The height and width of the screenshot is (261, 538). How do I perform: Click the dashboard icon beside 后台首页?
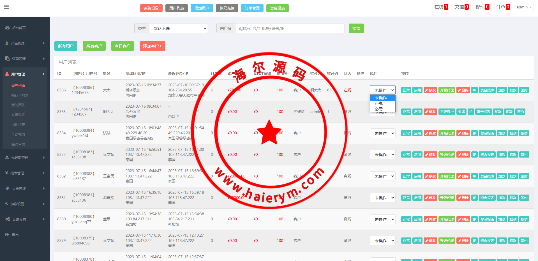point(7,28)
